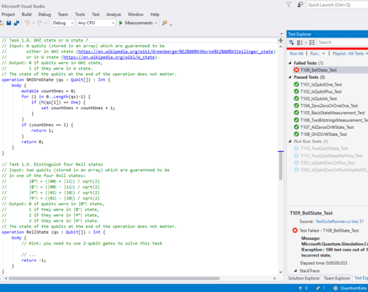Open the Analyze menu
This screenshot has height=292, width=368.
click(x=114, y=15)
